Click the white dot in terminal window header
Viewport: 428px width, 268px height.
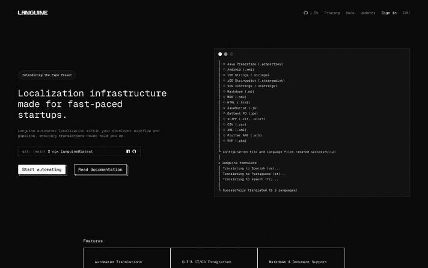[220, 54]
